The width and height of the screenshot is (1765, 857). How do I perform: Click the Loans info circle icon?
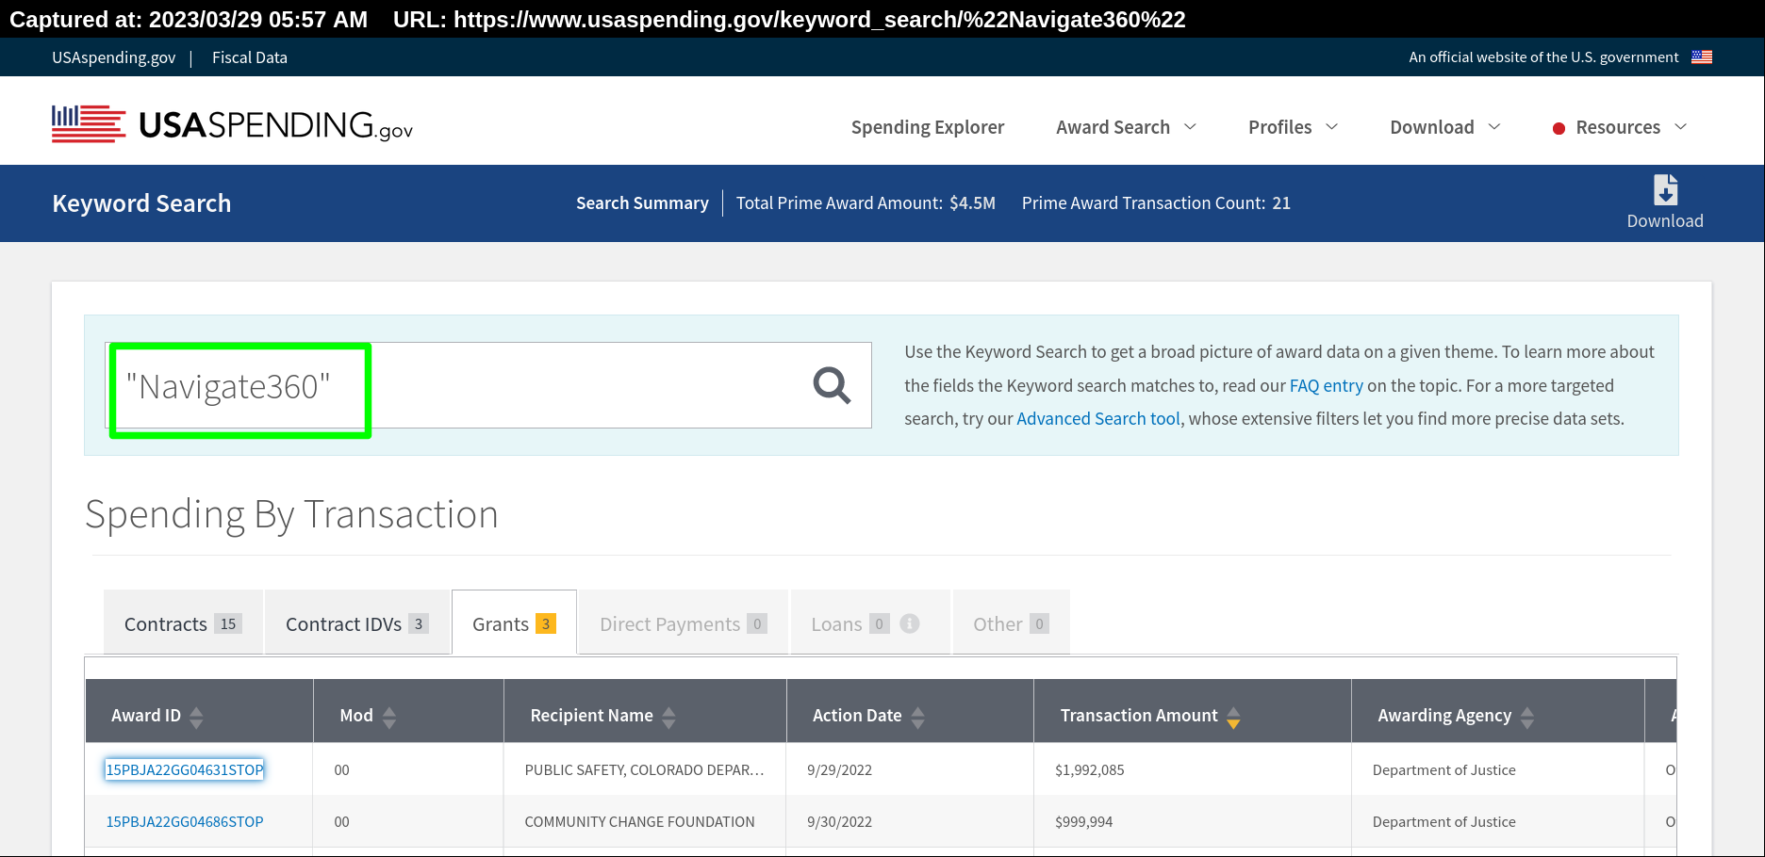coord(910,623)
